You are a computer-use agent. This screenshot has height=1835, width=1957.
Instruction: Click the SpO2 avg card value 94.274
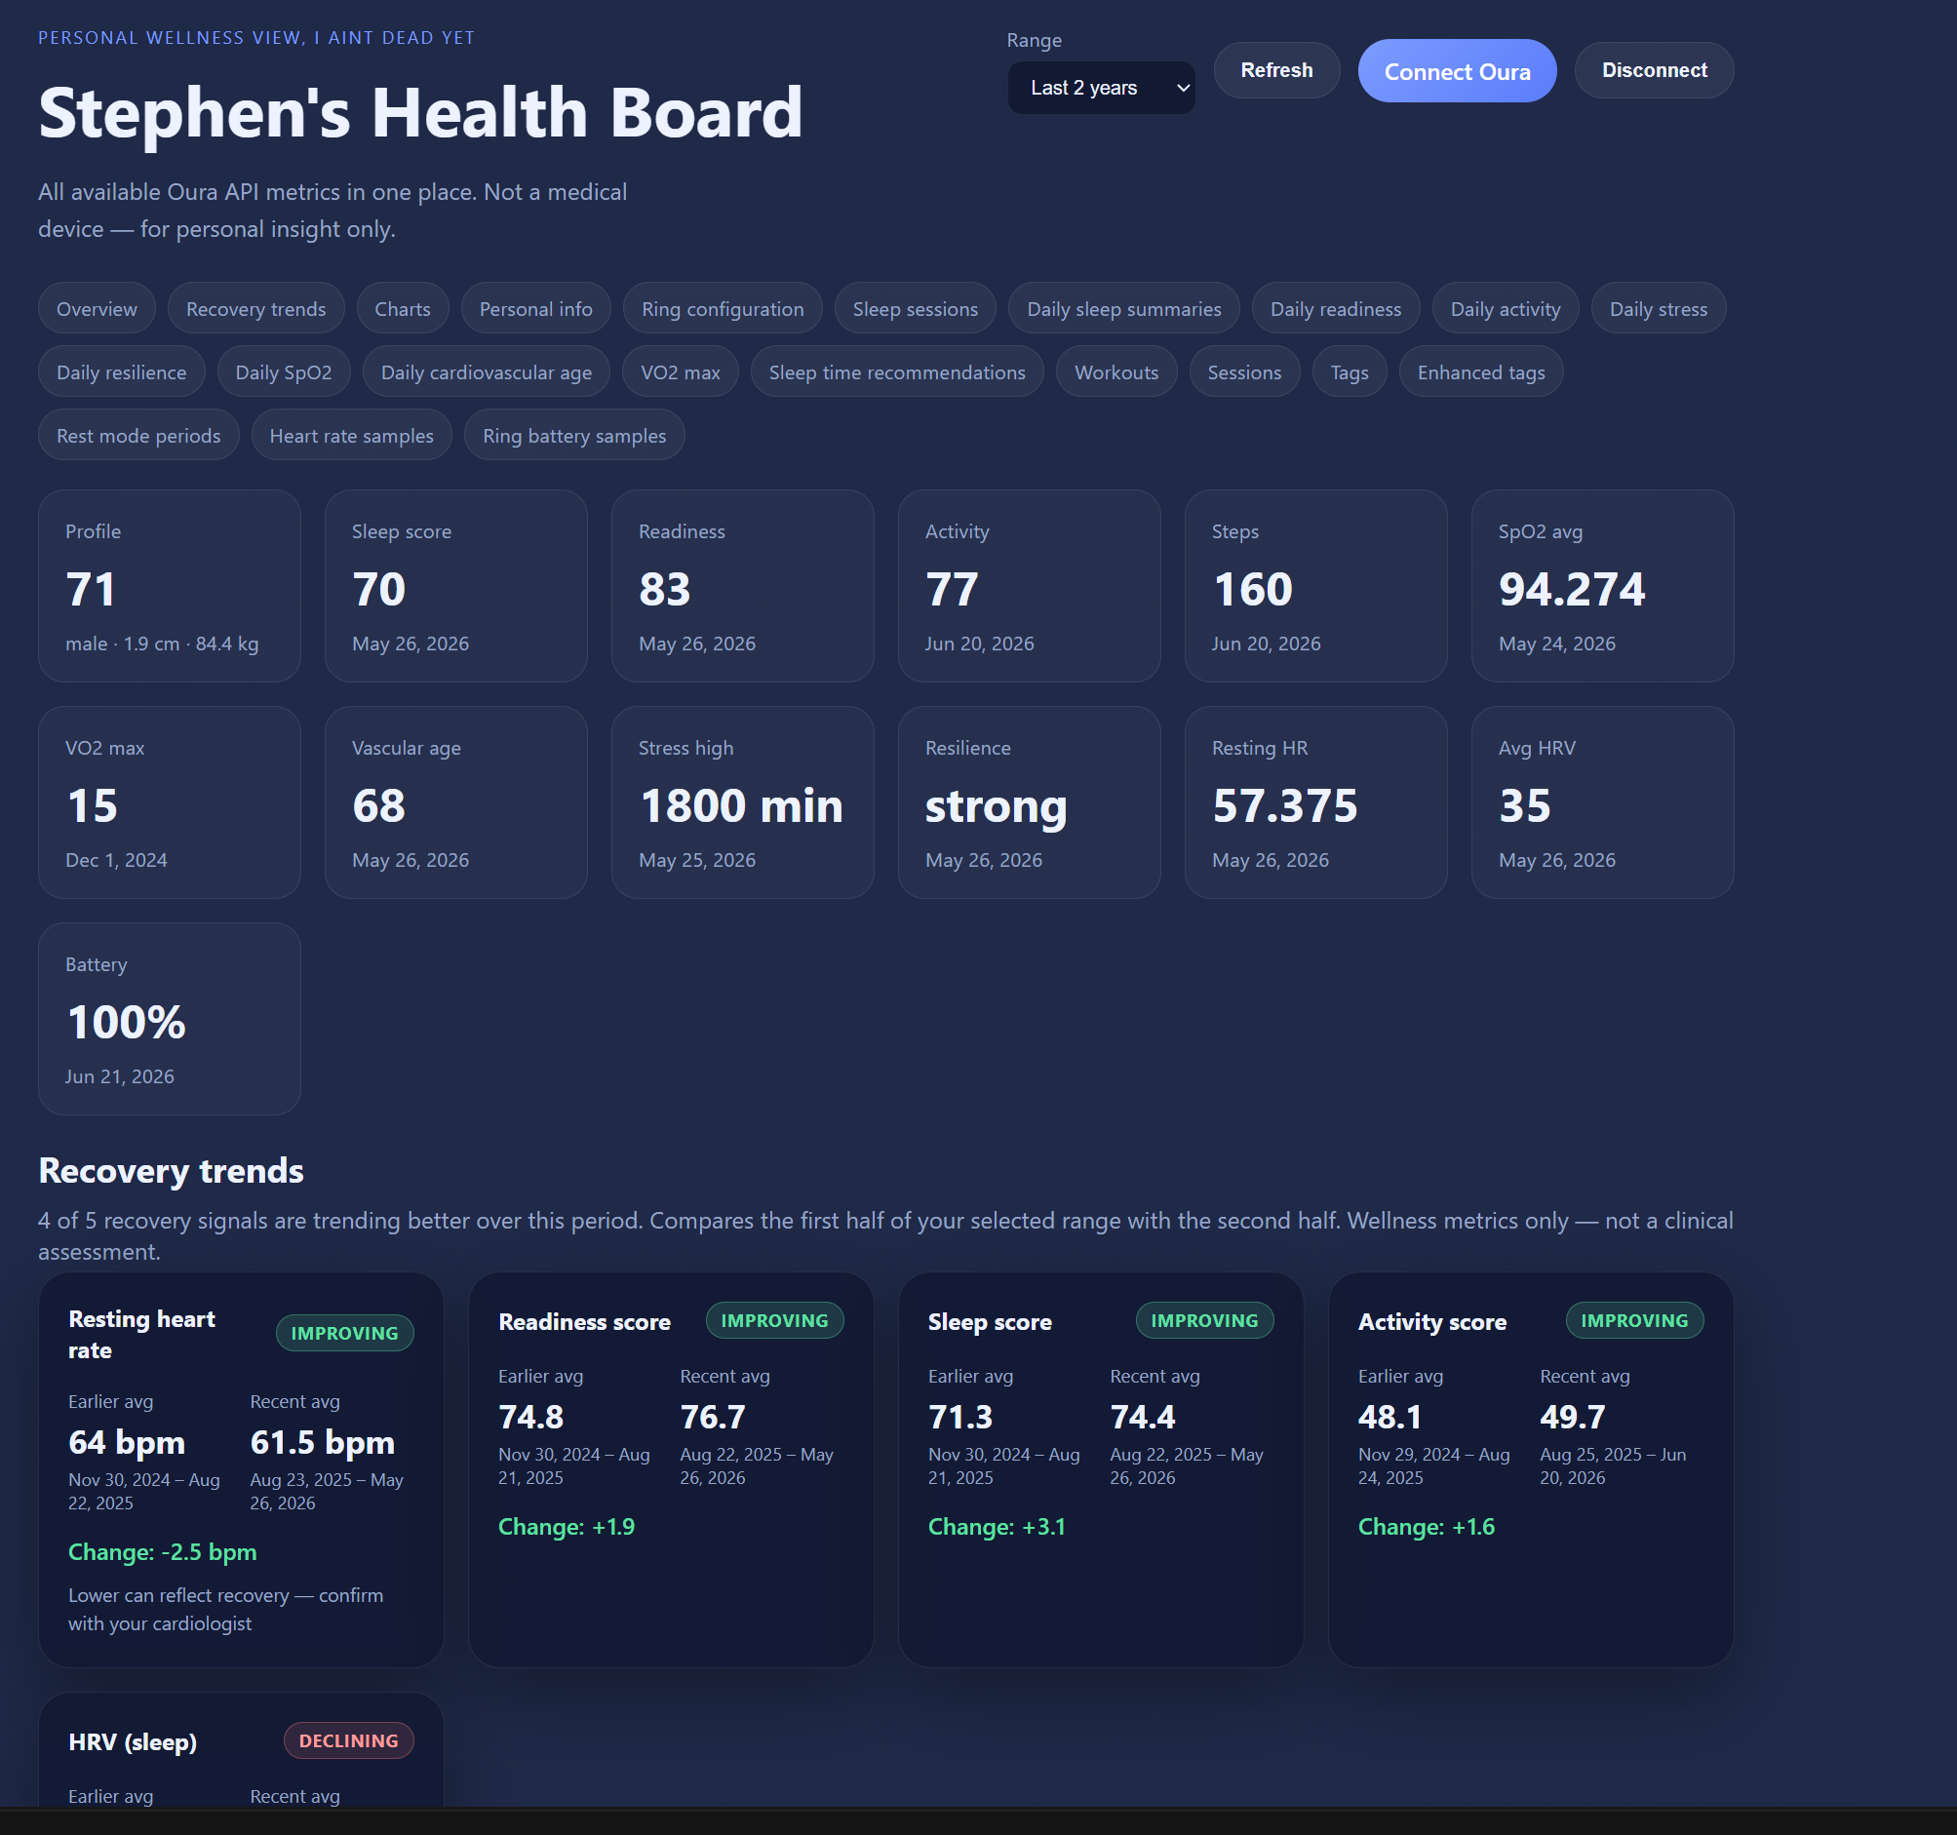point(1571,589)
